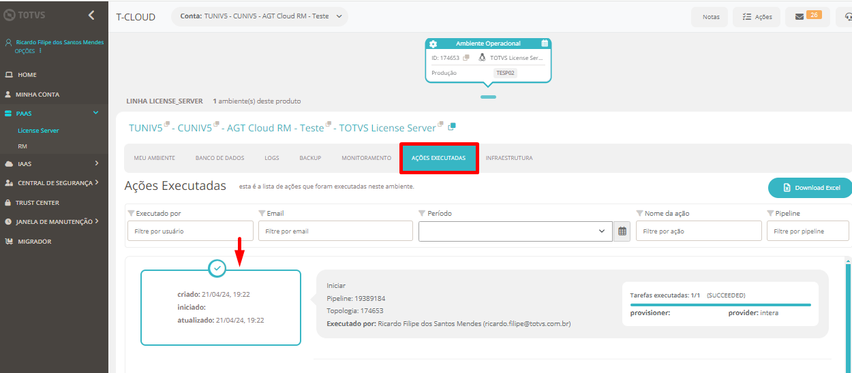Switch to LOGS tab

point(272,158)
